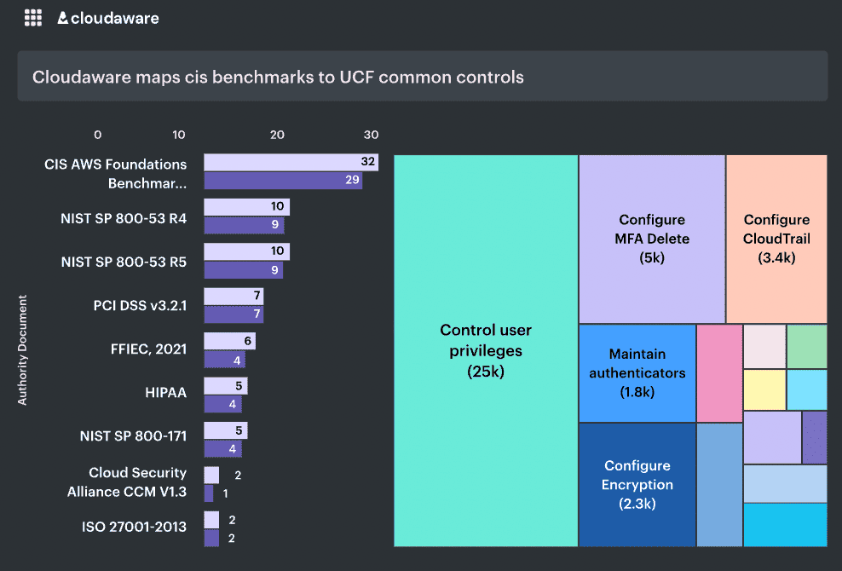Viewport: 842px width, 571px height.
Task: Click the NIST SP 800-171 bar showing 4
Action: [222, 448]
